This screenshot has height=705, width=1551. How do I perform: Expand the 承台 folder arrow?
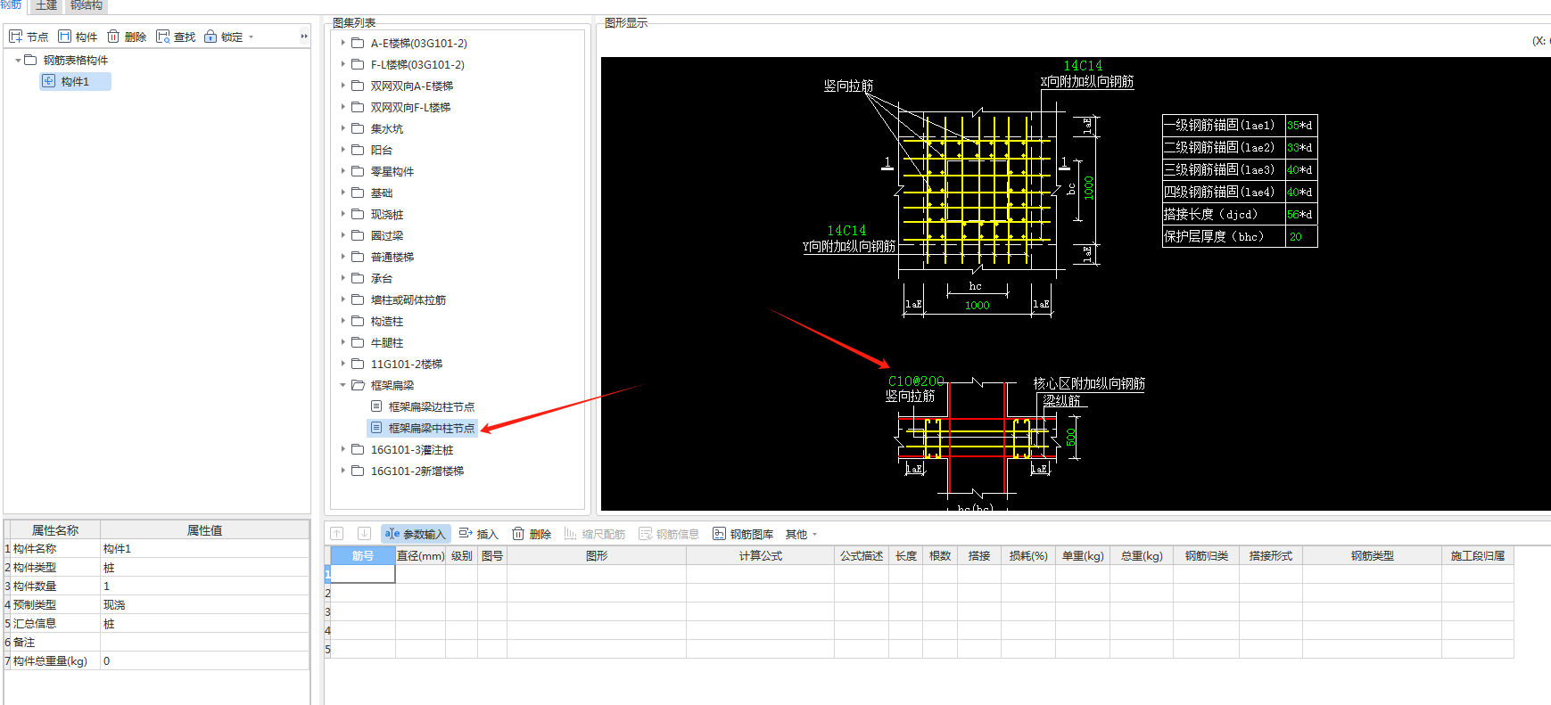pos(342,278)
